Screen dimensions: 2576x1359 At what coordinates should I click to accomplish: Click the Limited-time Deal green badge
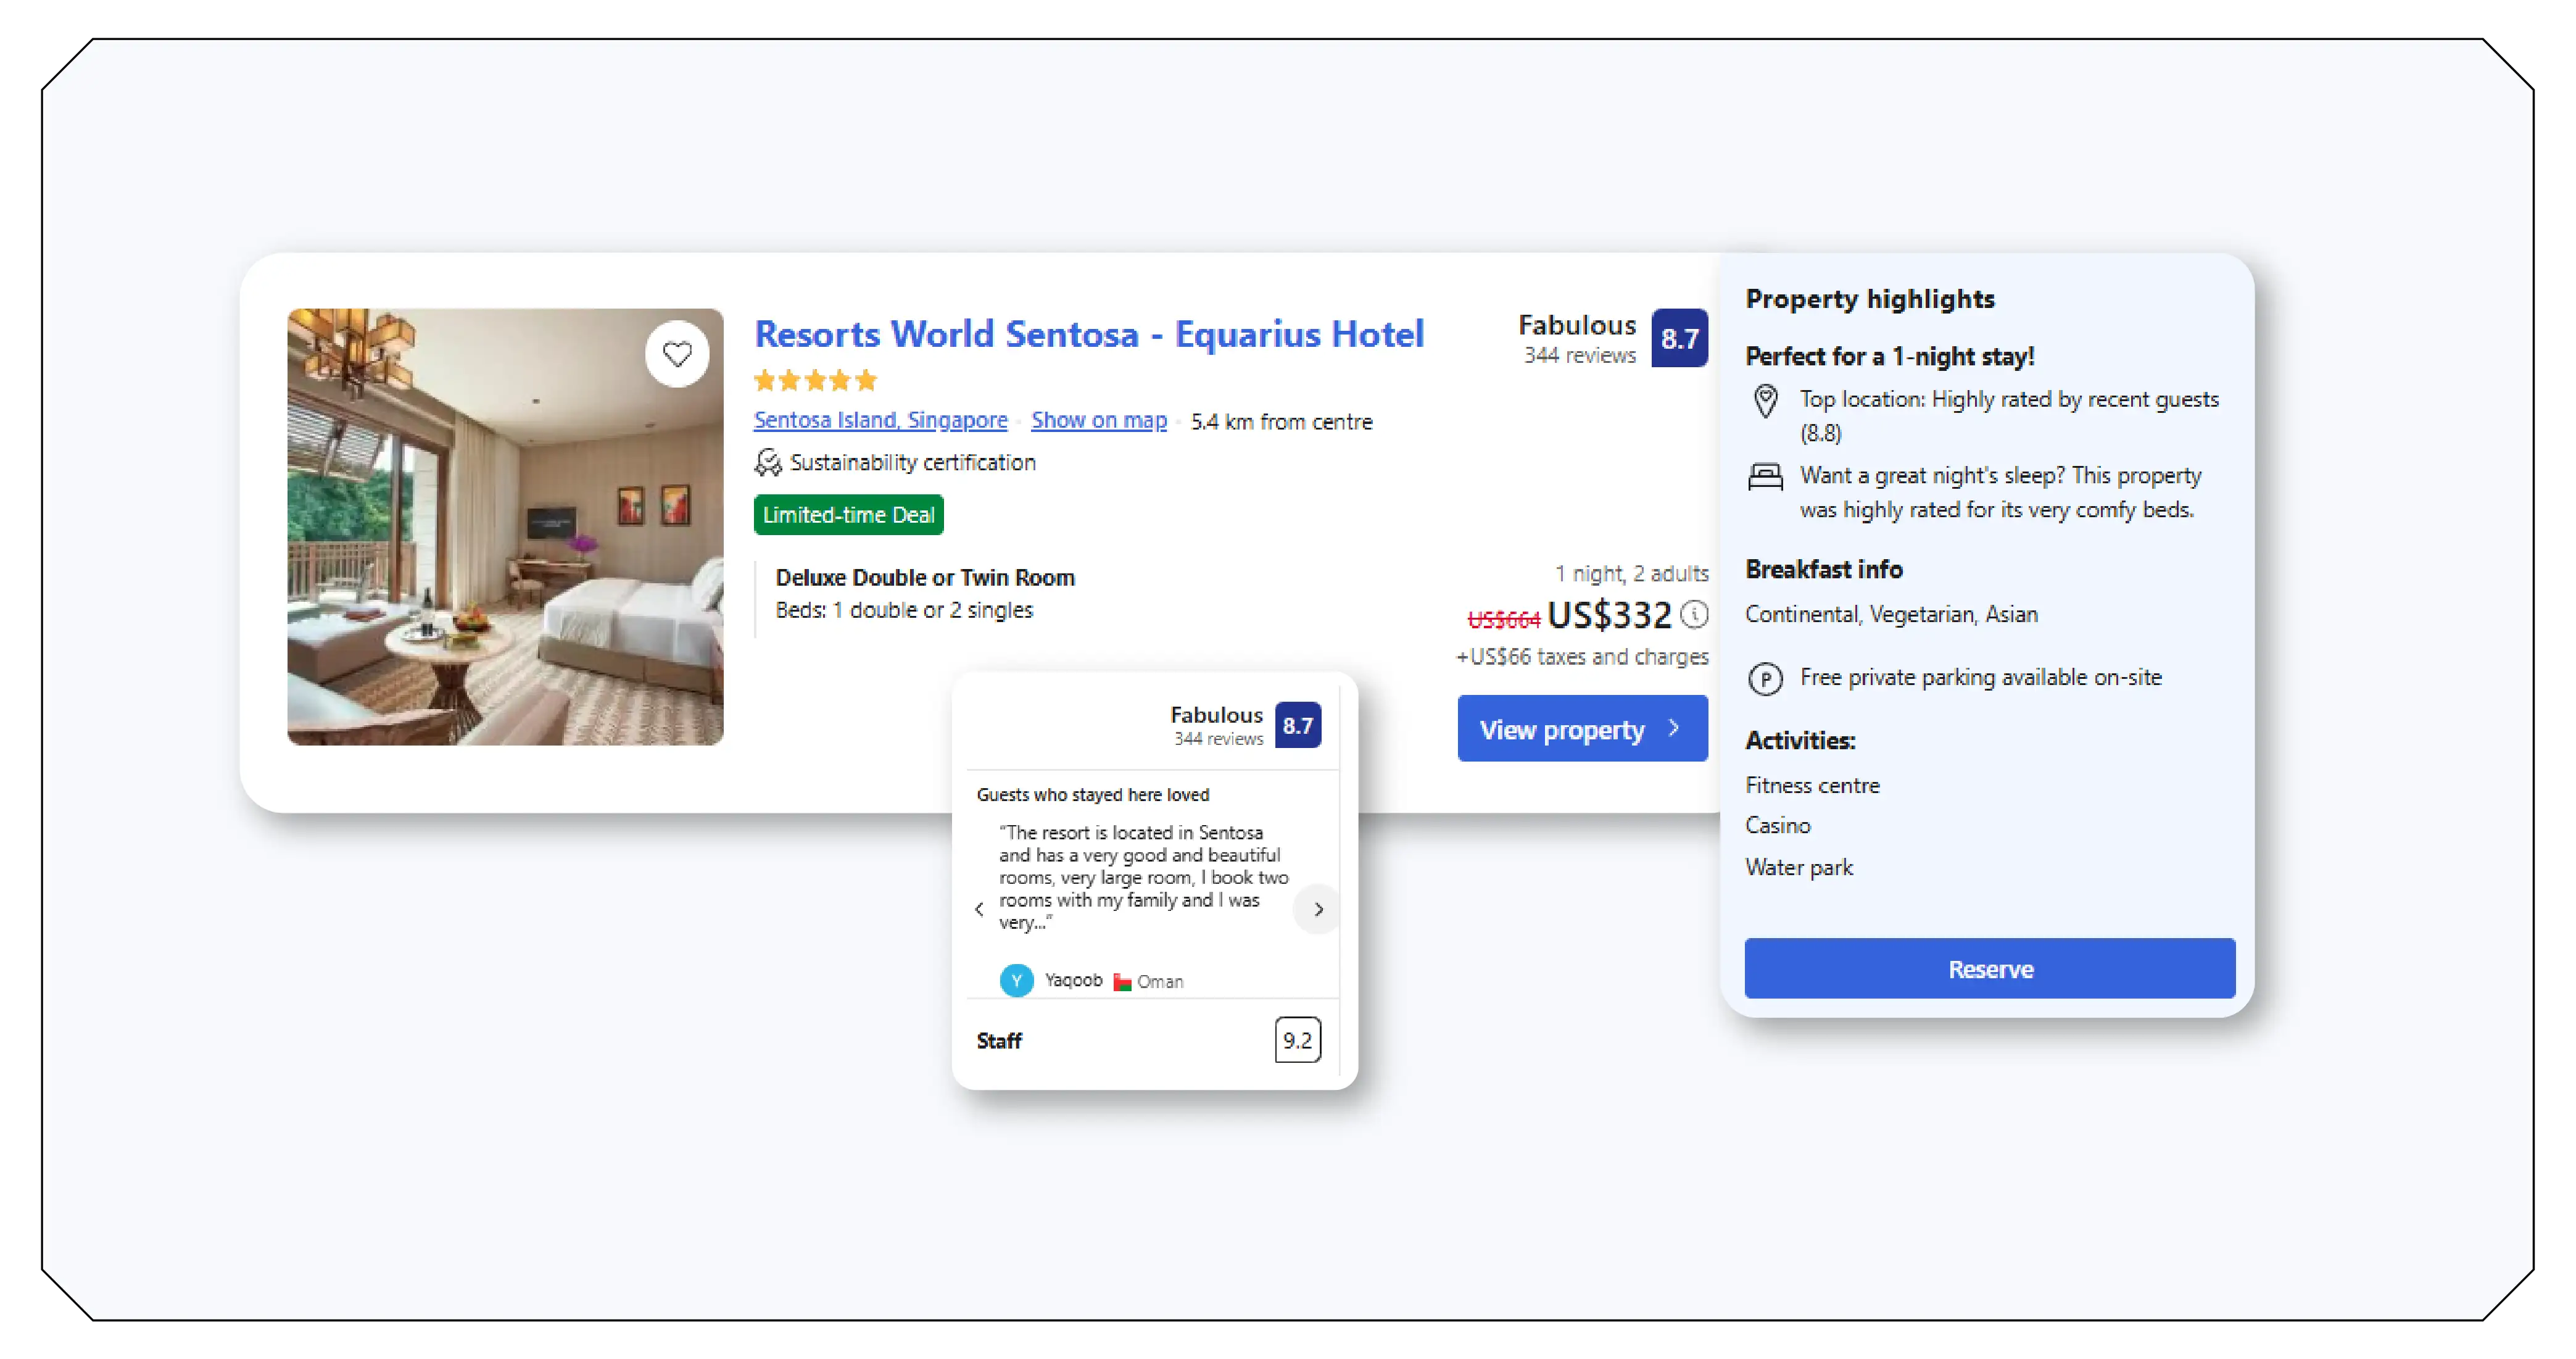[848, 515]
